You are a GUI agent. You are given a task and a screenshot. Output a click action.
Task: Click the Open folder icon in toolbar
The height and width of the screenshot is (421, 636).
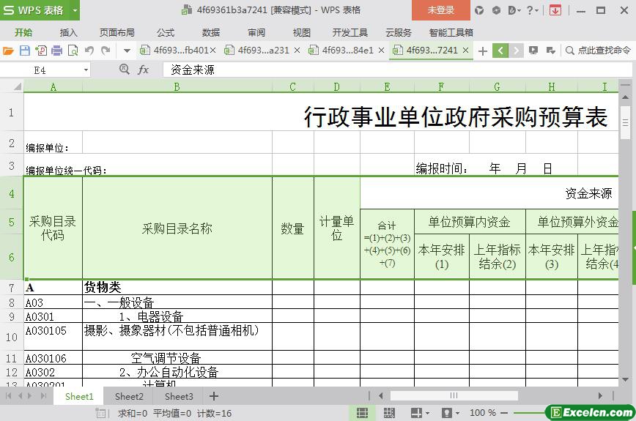(x=9, y=51)
